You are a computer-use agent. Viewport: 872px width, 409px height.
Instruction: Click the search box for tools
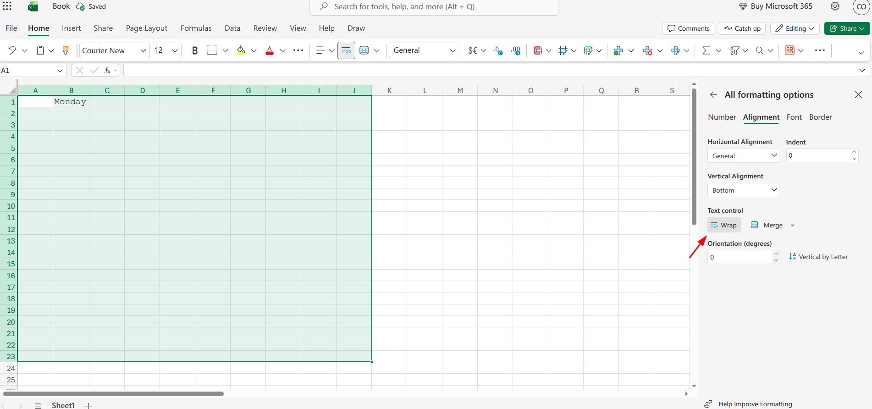coord(434,7)
